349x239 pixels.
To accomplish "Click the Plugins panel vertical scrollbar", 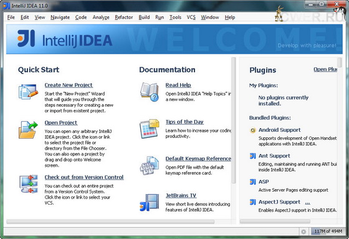I will [340, 62].
